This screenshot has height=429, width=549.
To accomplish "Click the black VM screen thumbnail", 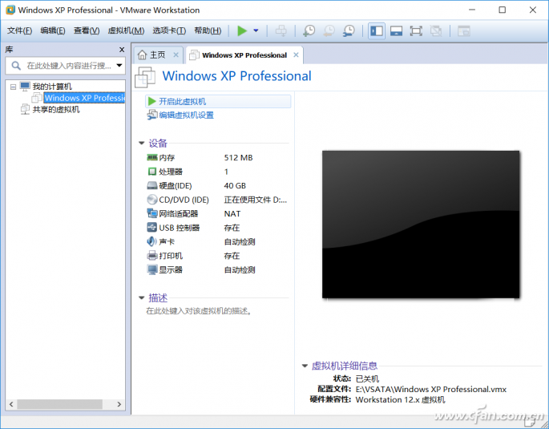I will [421, 225].
